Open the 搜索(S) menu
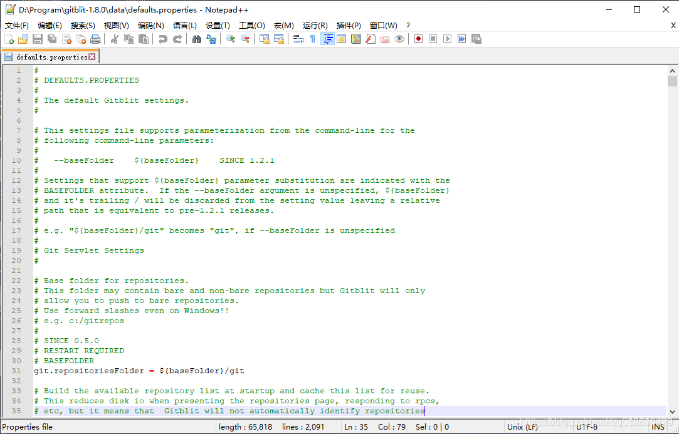This screenshot has height=434, width=679. pyautogui.click(x=83, y=26)
